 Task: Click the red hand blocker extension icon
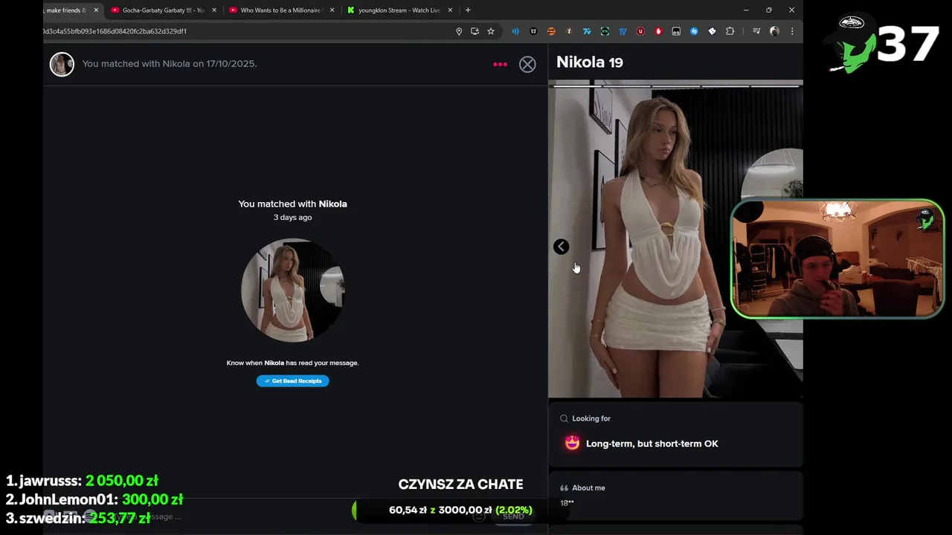pyautogui.click(x=658, y=31)
